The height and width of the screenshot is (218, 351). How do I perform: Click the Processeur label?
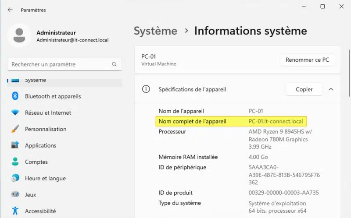pyautogui.click(x=172, y=132)
